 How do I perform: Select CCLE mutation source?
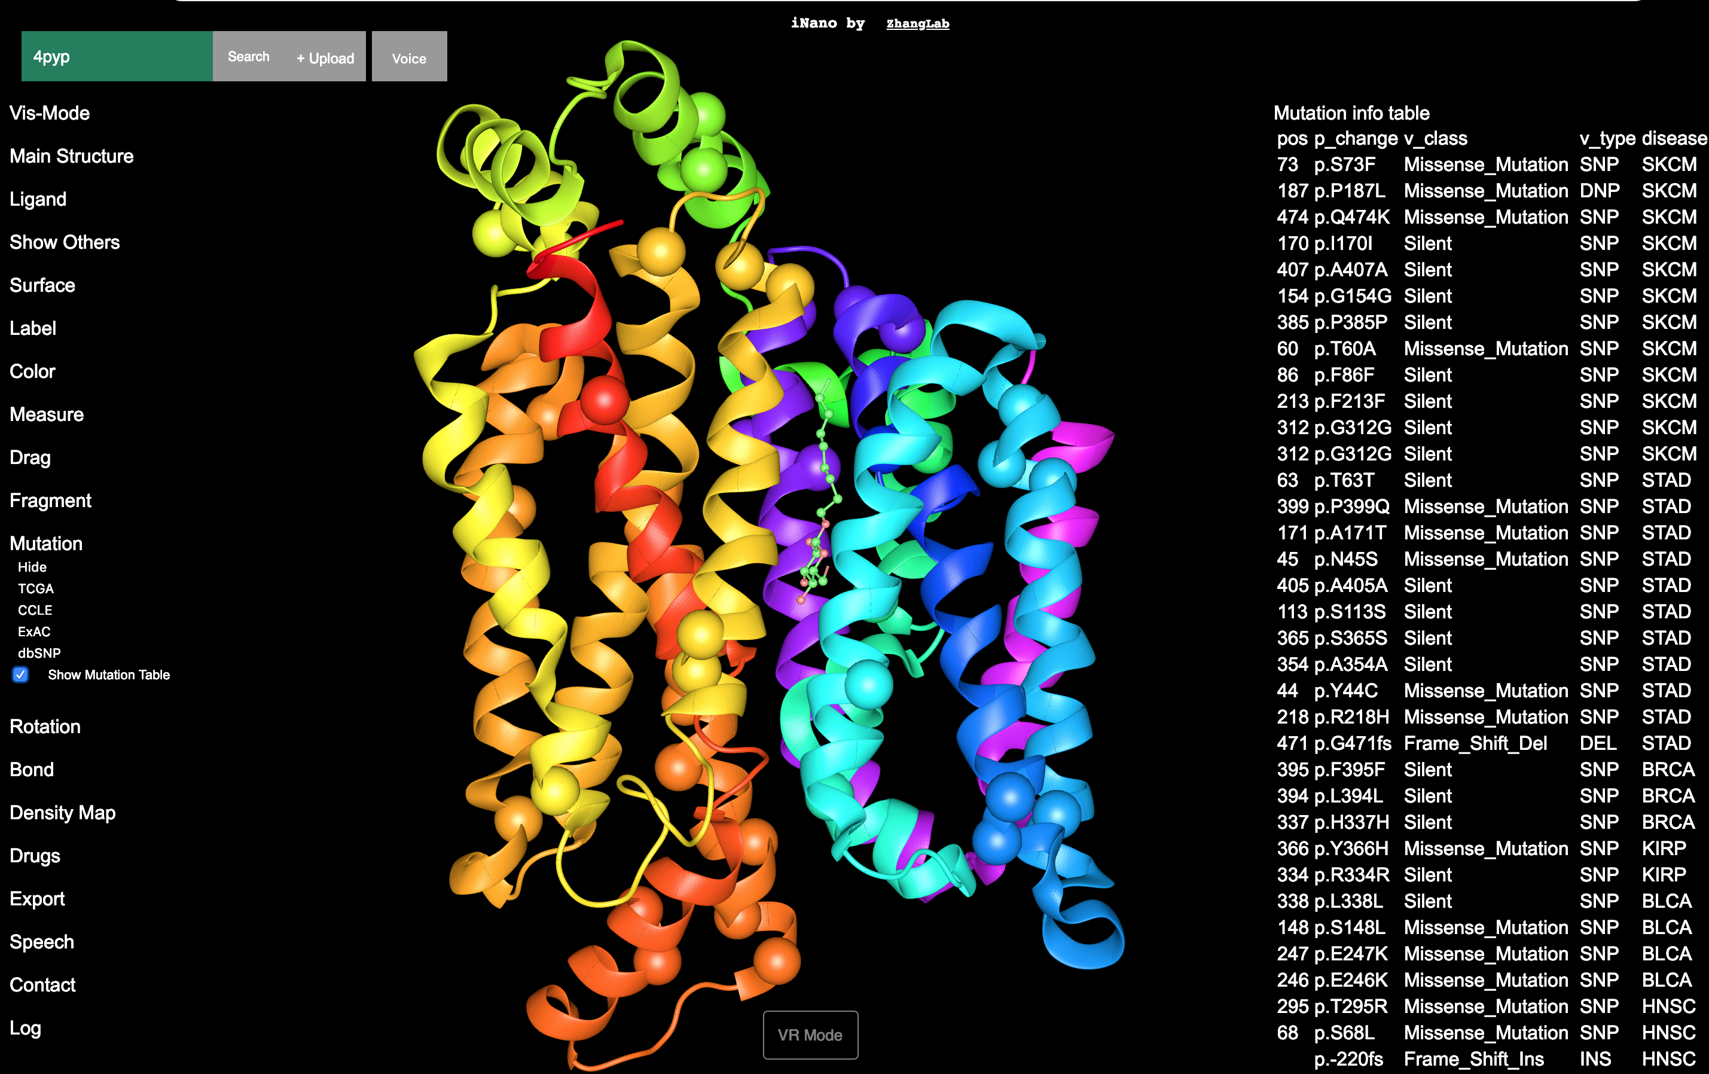point(35,610)
